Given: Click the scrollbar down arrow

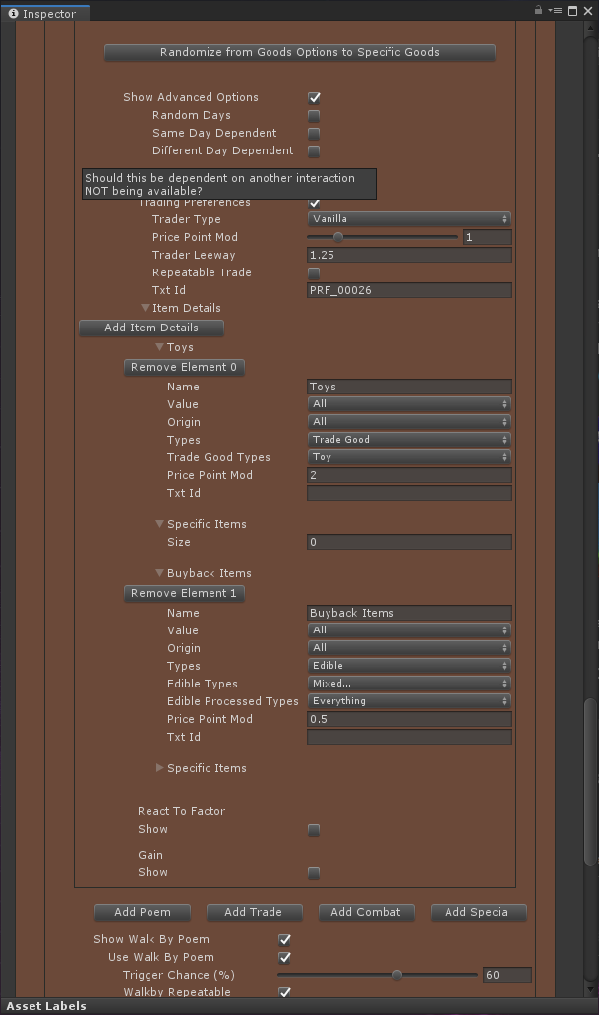Looking at the screenshot, I should pos(590,989).
